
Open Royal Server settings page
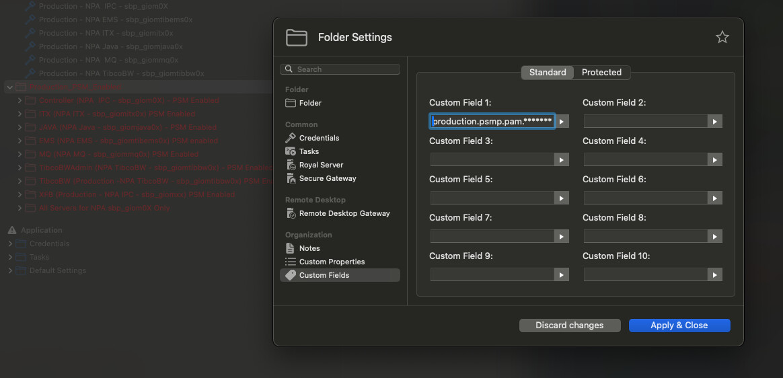click(321, 165)
